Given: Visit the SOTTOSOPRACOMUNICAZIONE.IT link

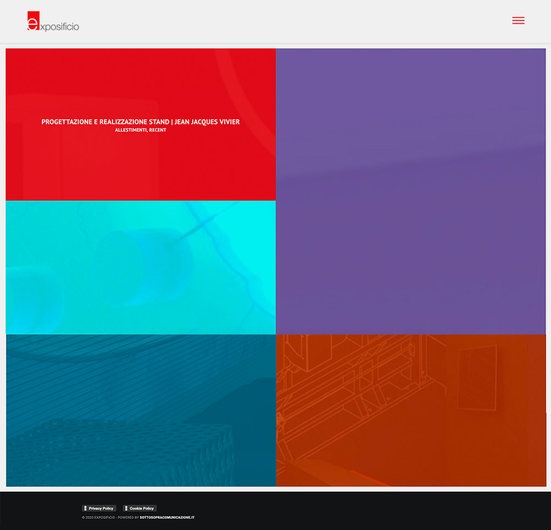Looking at the screenshot, I should tap(167, 517).
